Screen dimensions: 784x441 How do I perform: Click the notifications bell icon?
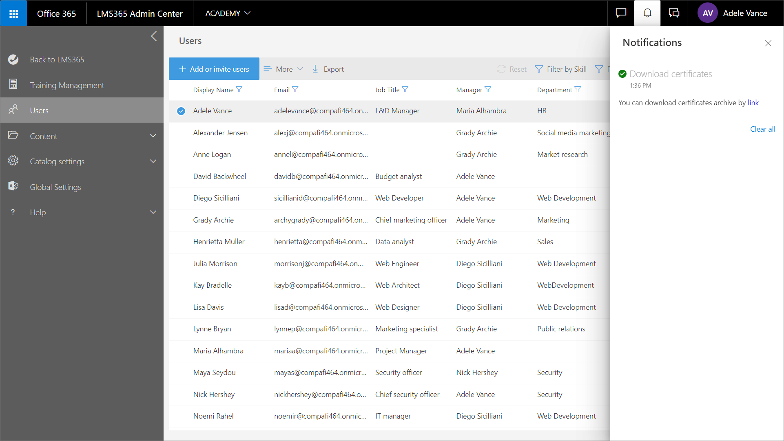(647, 13)
